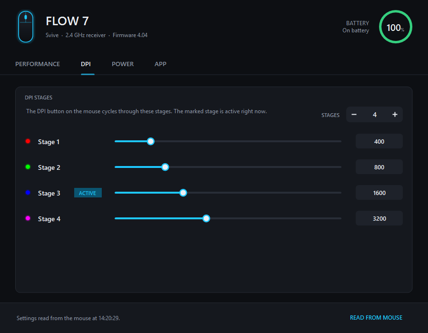Click the blue Stage 3 color dot
The image size is (428, 333).
[x=28, y=193]
